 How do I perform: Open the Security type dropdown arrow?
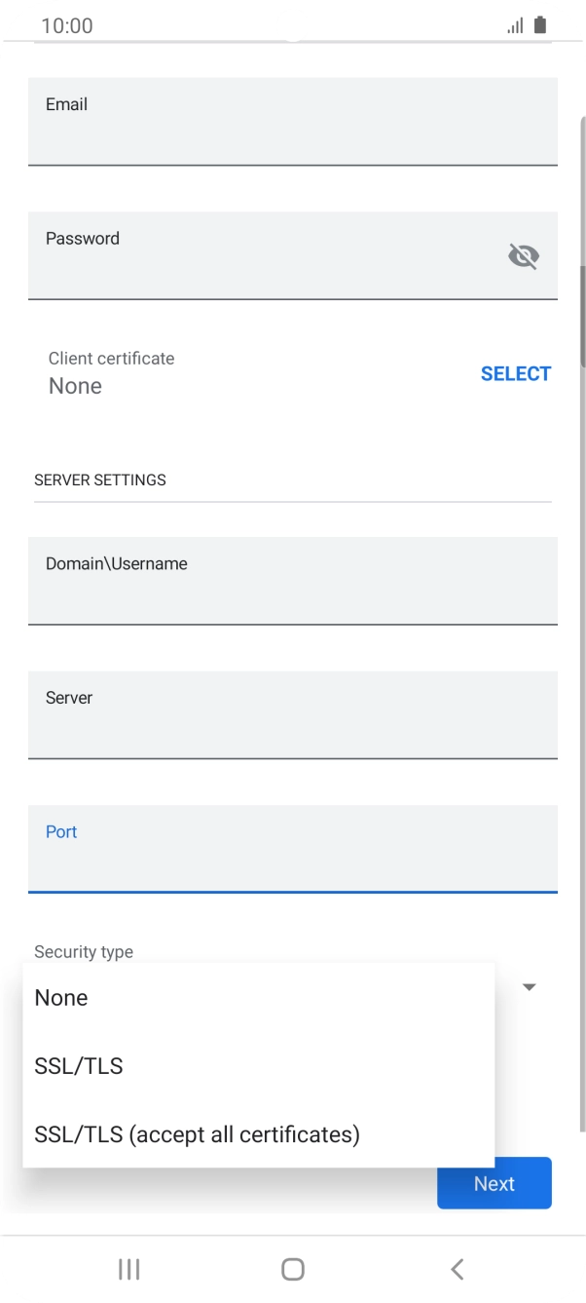tap(529, 987)
